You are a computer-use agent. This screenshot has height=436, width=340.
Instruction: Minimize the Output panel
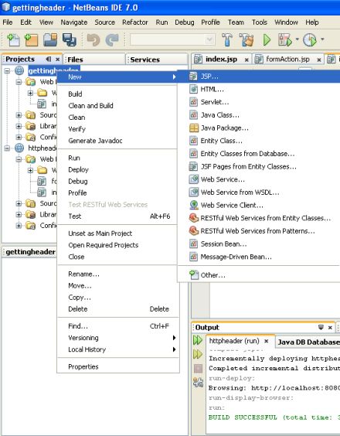321,327
